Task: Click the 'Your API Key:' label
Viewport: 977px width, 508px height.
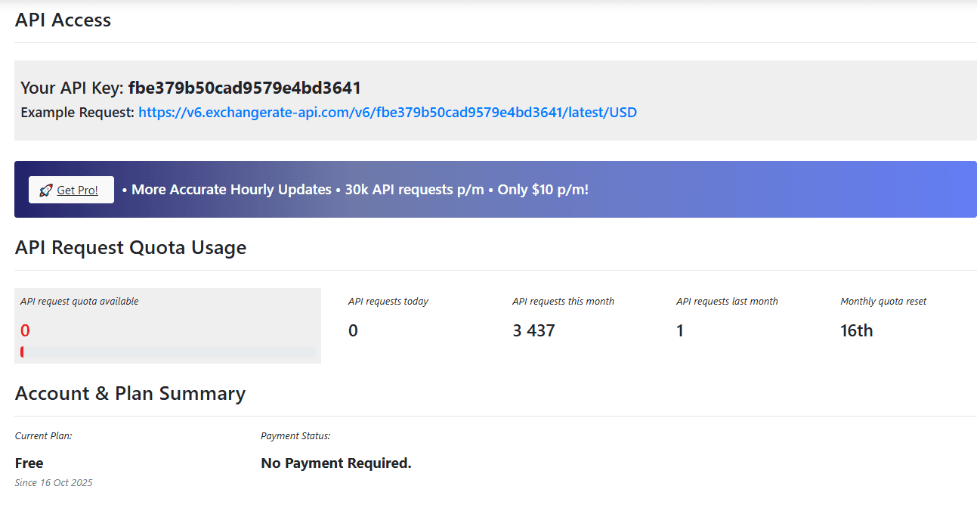Action: (72, 88)
